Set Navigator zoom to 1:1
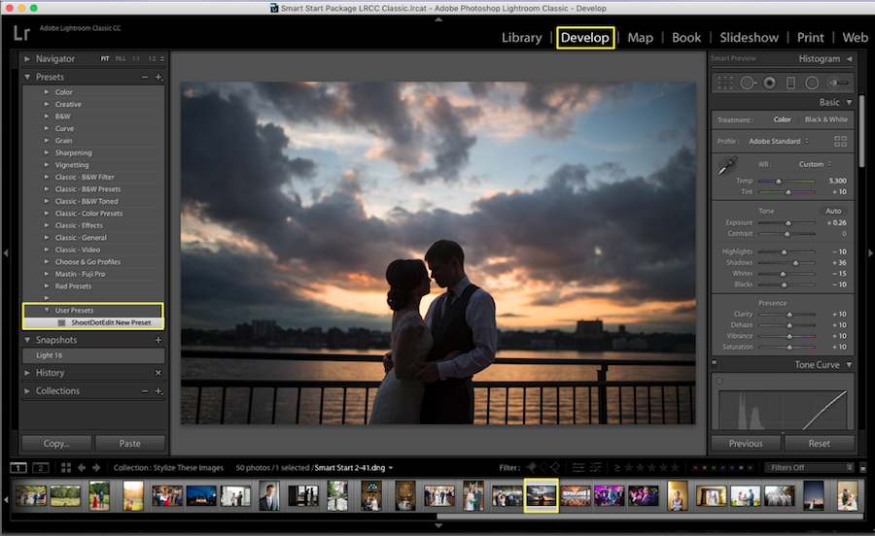This screenshot has height=536, width=875. click(x=136, y=59)
